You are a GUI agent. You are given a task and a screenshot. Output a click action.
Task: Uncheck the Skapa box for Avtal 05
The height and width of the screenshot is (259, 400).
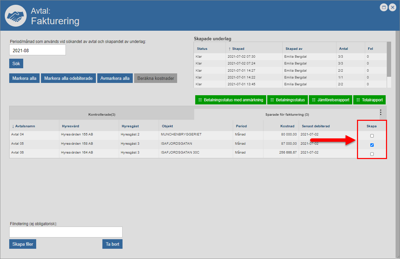(372, 145)
